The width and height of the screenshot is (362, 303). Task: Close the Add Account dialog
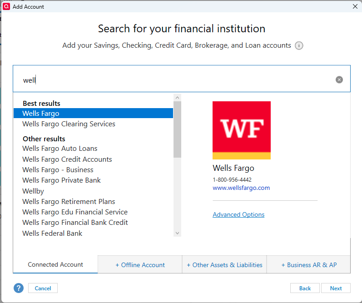[355, 6]
